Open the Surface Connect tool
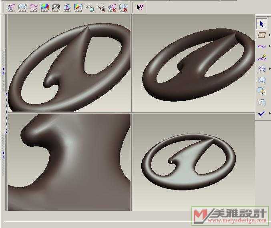This screenshot has width=271, height=228. tap(262, 91)
